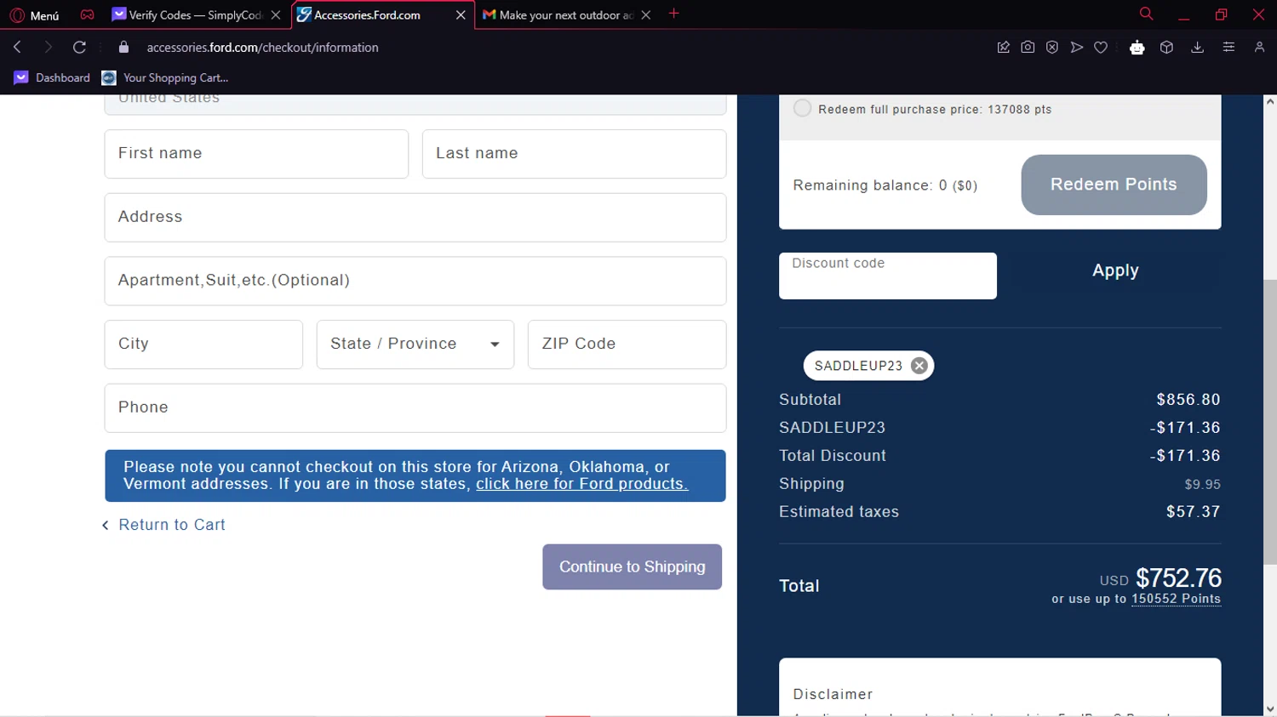Click the Apartment, Suit, etc. (Optional) field
The height and width of the screenshot is (717, 1277).
[x=415, y=281]
